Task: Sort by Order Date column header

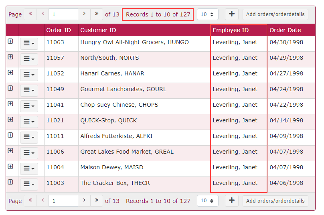Action: tap(285, 30)
